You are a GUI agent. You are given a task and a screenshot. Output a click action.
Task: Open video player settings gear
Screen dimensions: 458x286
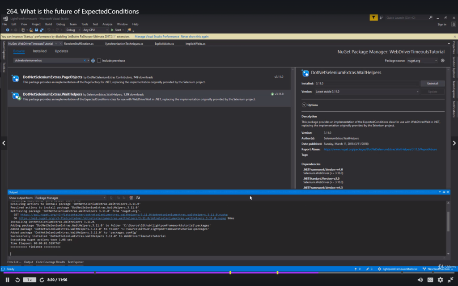[440, 280]
